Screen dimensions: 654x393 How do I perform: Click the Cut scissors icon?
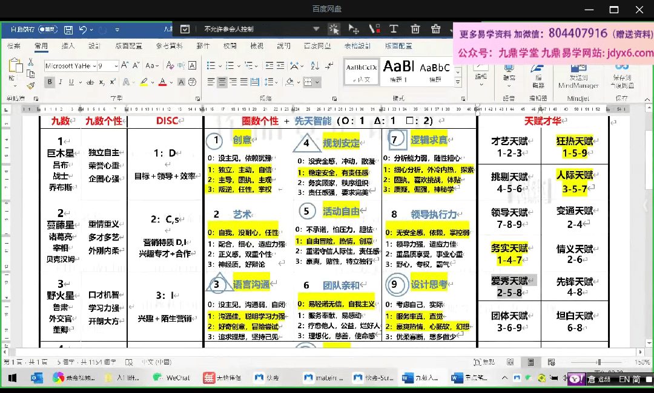[x=30, y=62]
